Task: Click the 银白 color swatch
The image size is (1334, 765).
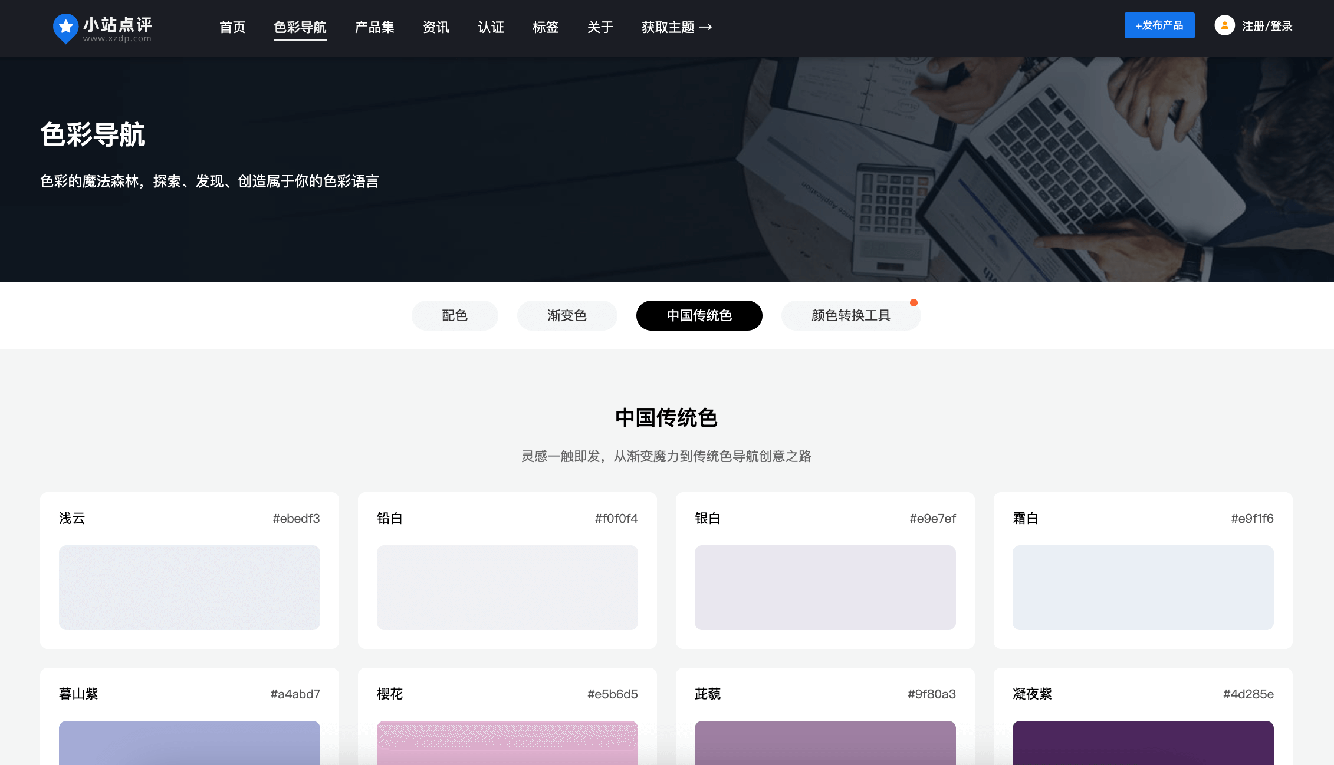Action: 825,588
